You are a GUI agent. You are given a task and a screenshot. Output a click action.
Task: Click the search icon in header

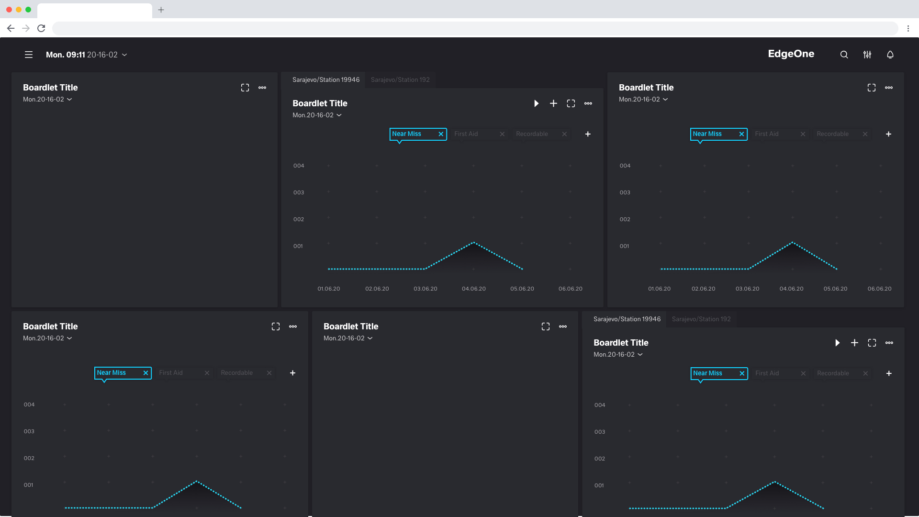(844, 55)
